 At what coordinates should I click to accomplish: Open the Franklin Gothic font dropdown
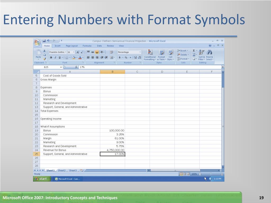tap(66, 52)
